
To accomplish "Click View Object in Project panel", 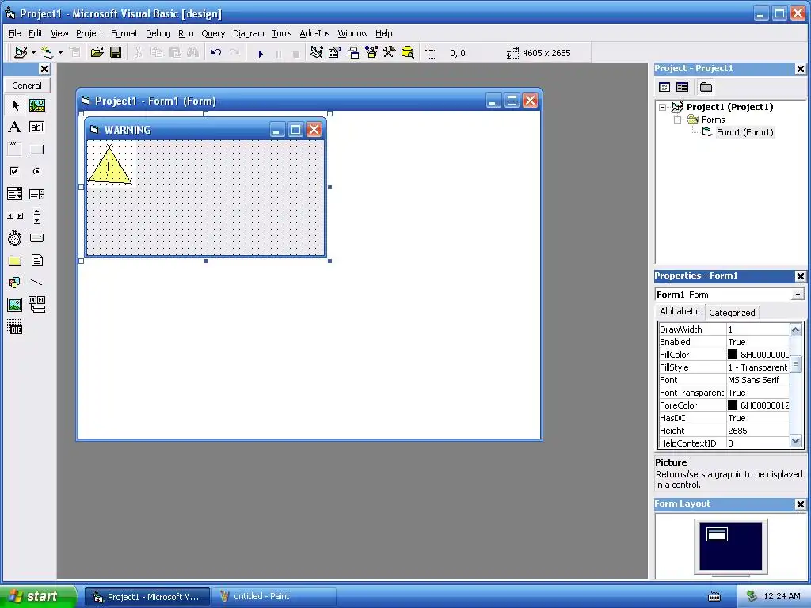I will pyautogui.click(x=682, y=87).
